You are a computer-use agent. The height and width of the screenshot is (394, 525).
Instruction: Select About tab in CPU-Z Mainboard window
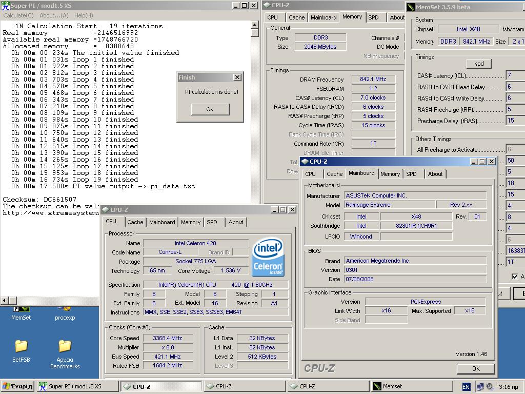435,174
